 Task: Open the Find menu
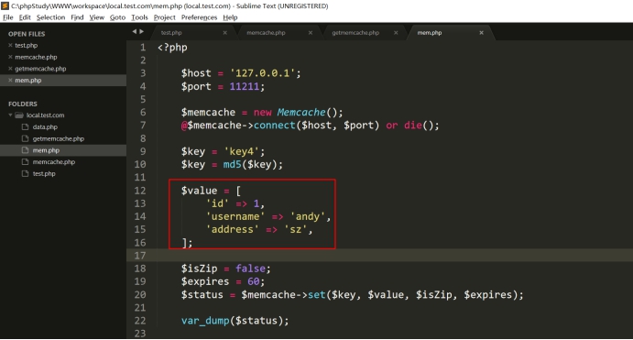point(77,17)
